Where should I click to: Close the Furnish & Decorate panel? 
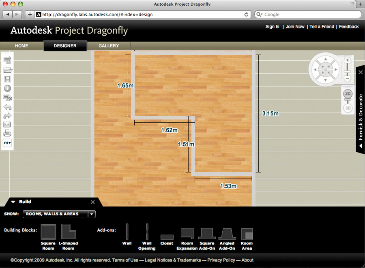coord(361,72)
